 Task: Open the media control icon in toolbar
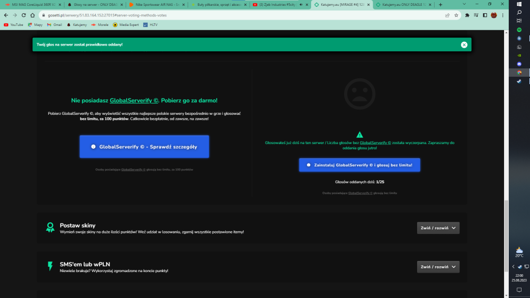point(476,15)
